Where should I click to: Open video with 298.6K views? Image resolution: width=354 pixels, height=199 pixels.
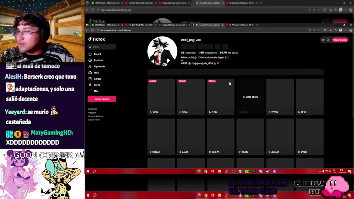click(x=161, y=137)
